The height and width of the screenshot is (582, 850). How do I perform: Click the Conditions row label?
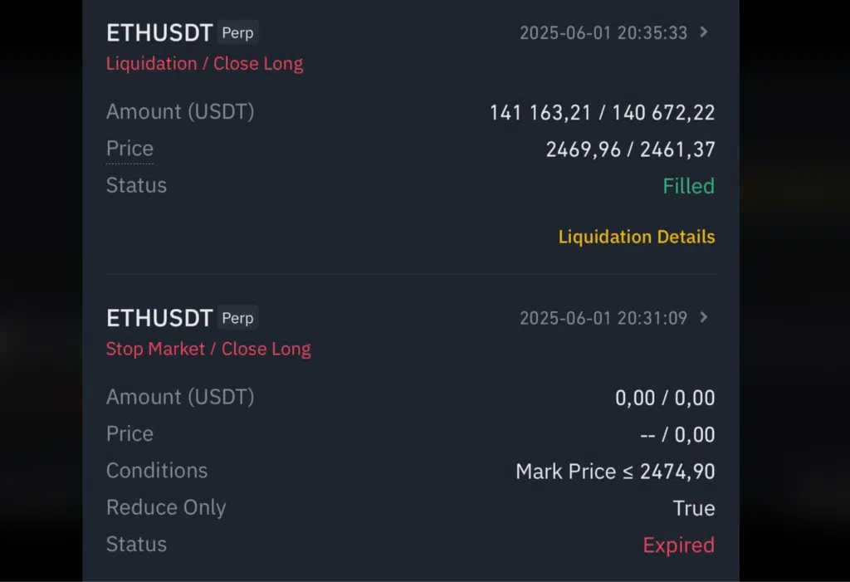pyautogui.click(x=156, y=471)
